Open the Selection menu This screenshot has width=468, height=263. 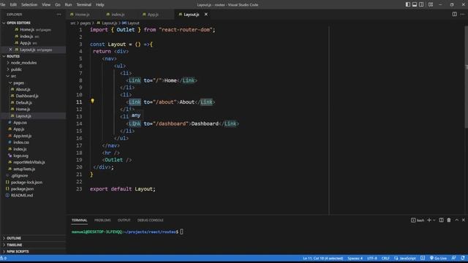tap(29, 5)
